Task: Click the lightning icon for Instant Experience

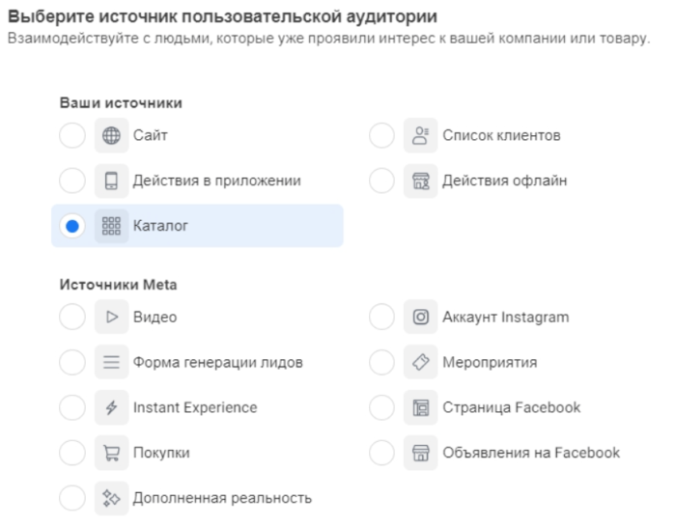Action: tap(111, 408)
